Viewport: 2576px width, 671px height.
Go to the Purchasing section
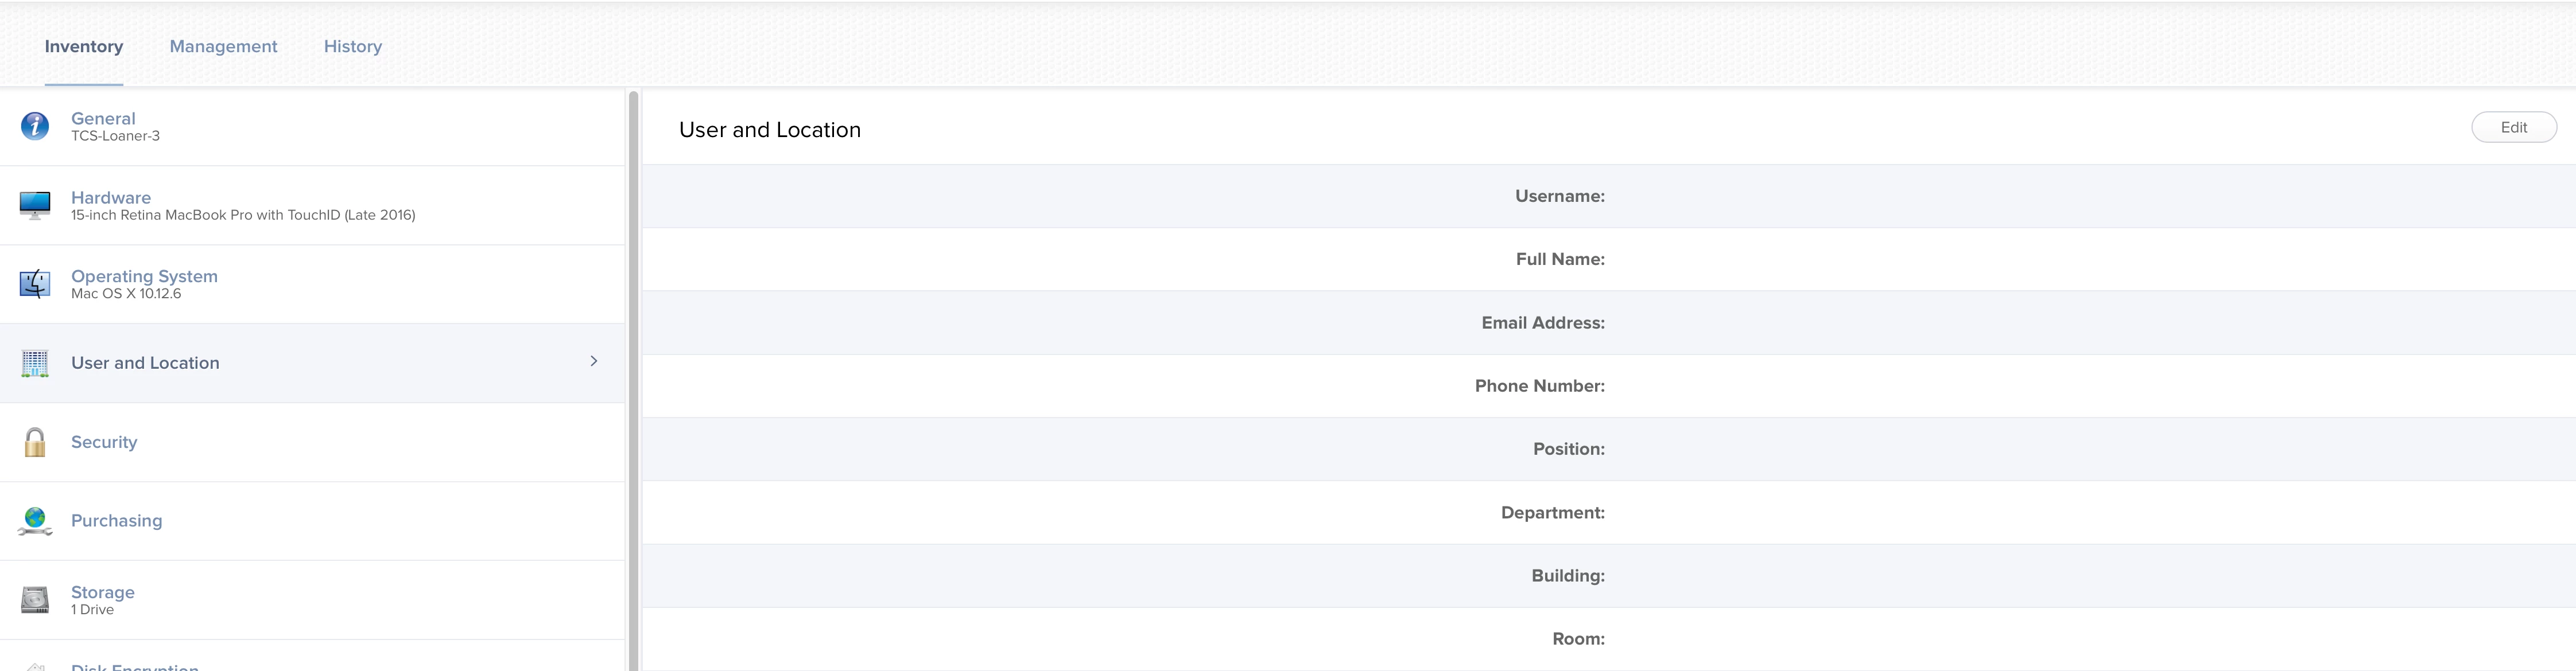pyautogui.click(x=116, y=521)
